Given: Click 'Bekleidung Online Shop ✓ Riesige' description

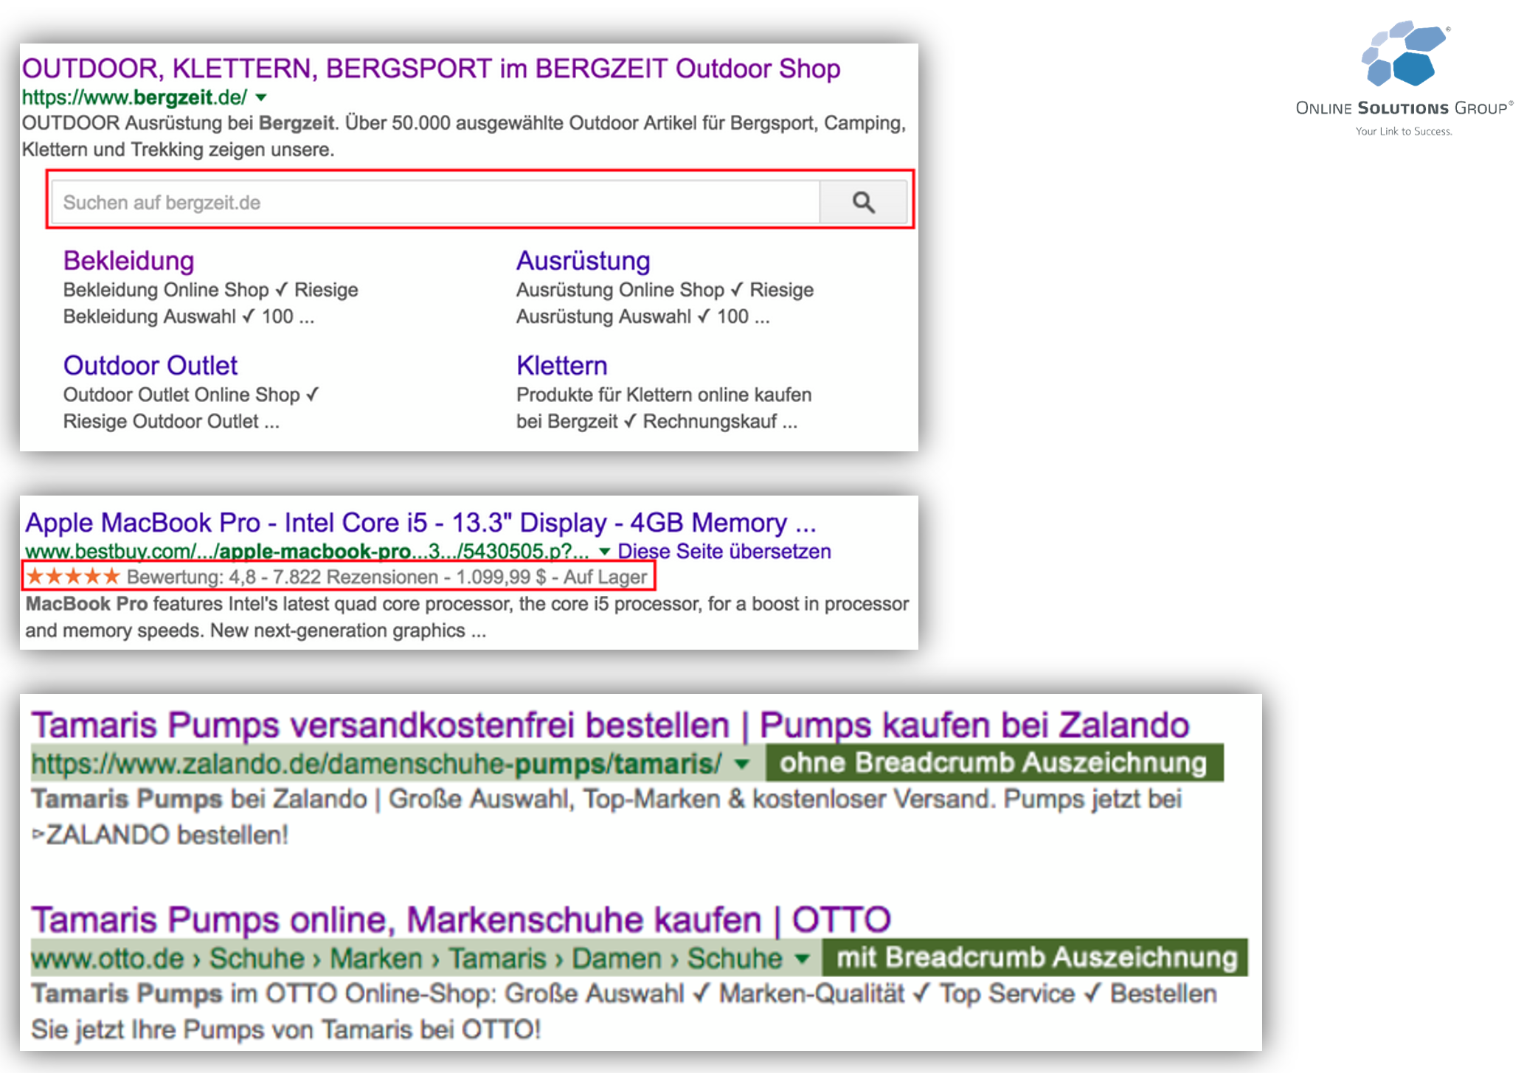Looking at the screenshot, I should (x=210, y=290).
